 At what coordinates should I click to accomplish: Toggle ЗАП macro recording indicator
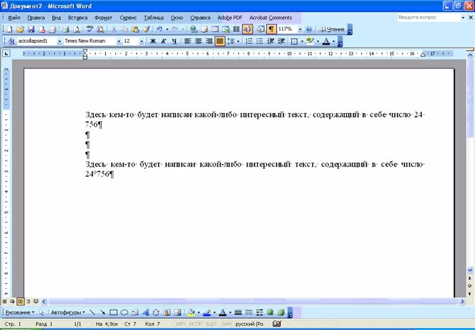pos(180,324)
